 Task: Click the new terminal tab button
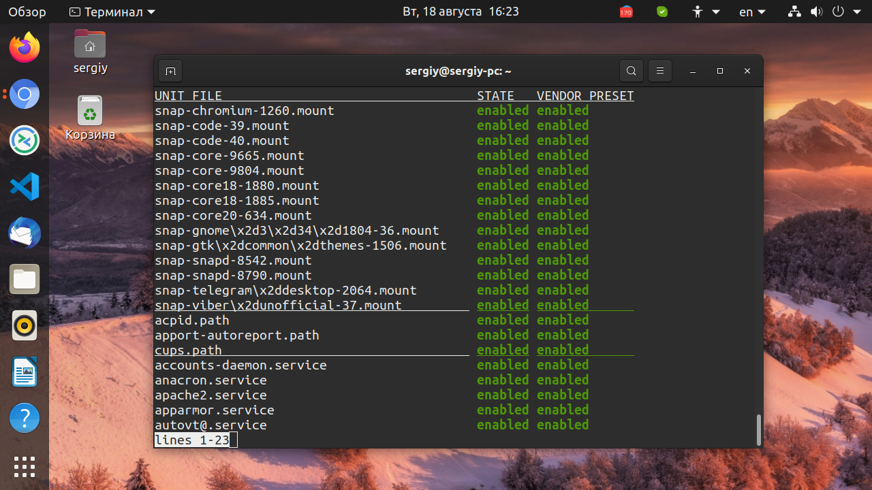point(170,71)
